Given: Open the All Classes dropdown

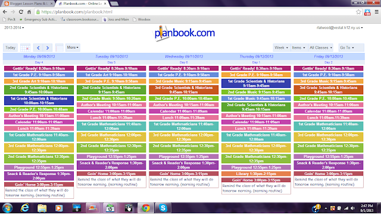Looking at the screenshot, I should 321,47.
